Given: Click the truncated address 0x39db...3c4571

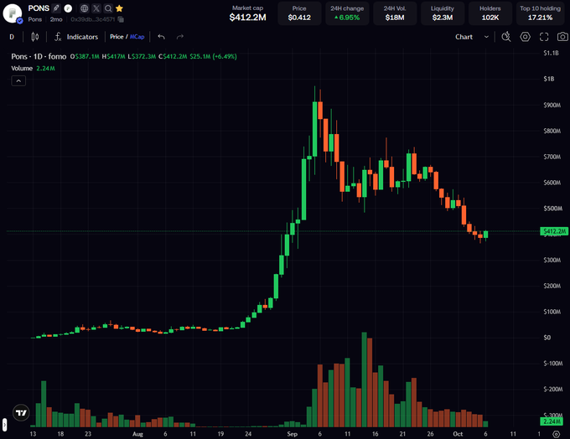Looking at the screenshot, I should (93, 19).
